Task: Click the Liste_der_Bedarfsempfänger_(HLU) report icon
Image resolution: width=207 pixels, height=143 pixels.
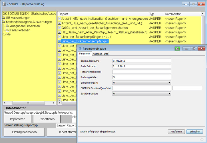Action: point(60,37)
